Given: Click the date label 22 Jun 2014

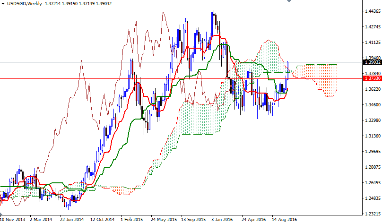Looking at the screenshot, I should [72, 220].
